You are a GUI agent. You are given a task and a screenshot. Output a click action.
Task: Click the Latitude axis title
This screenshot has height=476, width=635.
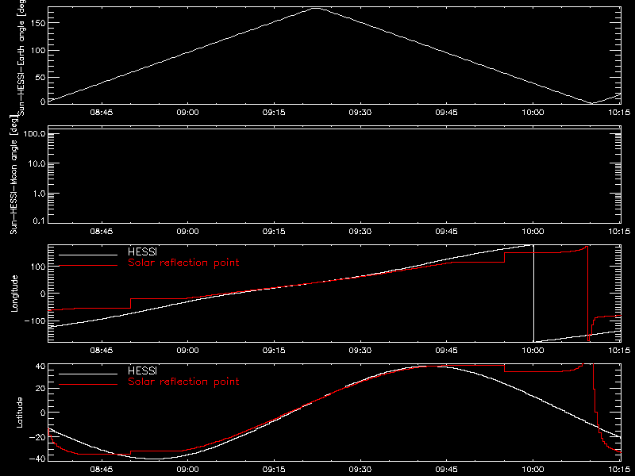[19, 413]
